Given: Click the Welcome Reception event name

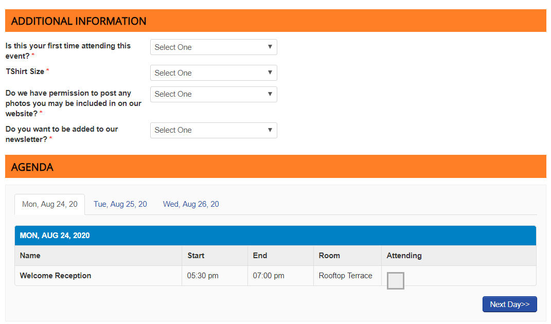Looking at the screenshot, I should [56, 276].
